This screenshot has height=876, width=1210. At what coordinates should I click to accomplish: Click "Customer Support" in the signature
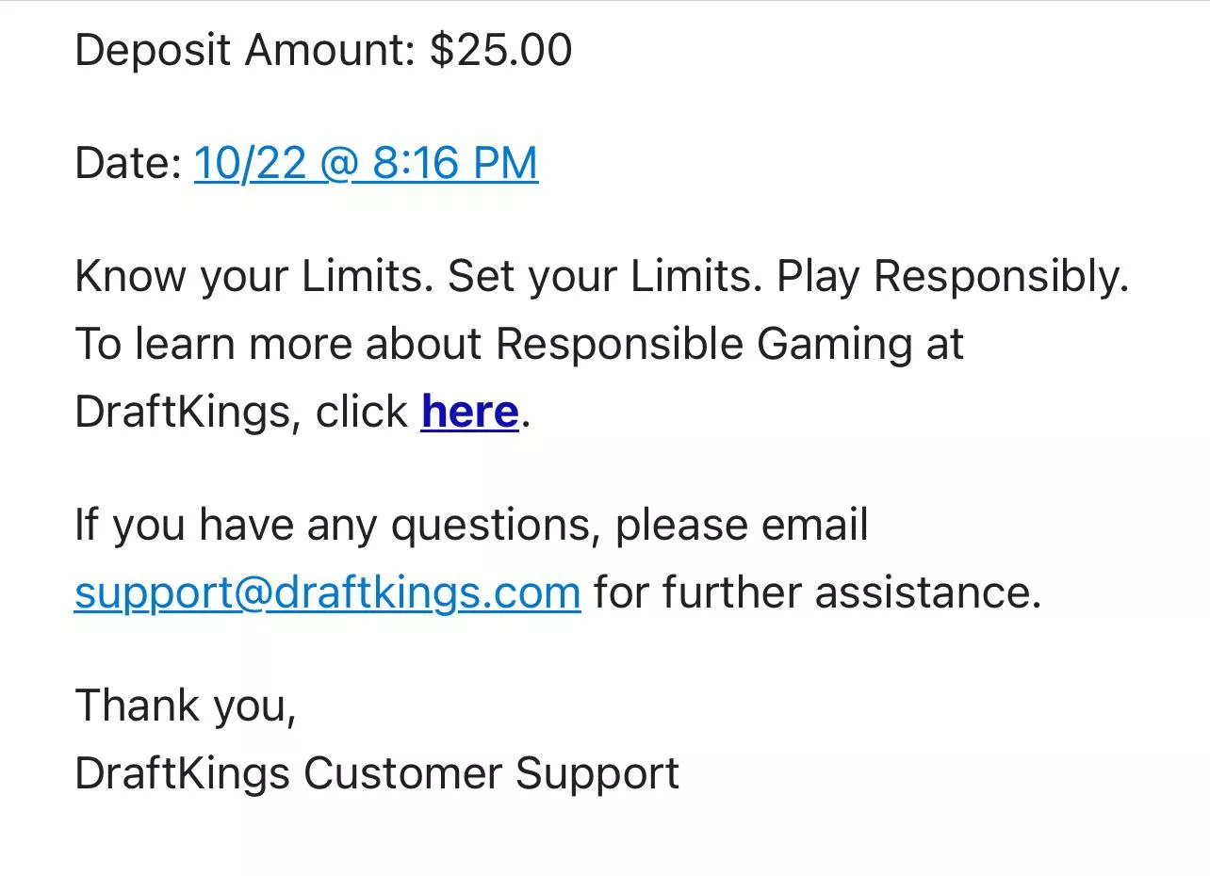[491, 773]
